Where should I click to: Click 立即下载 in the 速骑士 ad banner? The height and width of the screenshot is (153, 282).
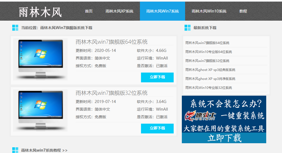point(224,138)
